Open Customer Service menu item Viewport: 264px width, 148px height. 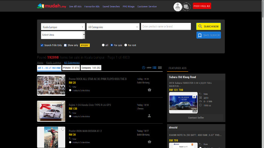point(147,6)
